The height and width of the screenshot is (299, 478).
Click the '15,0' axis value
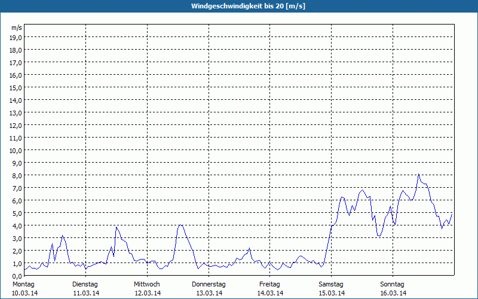[16, 88]
